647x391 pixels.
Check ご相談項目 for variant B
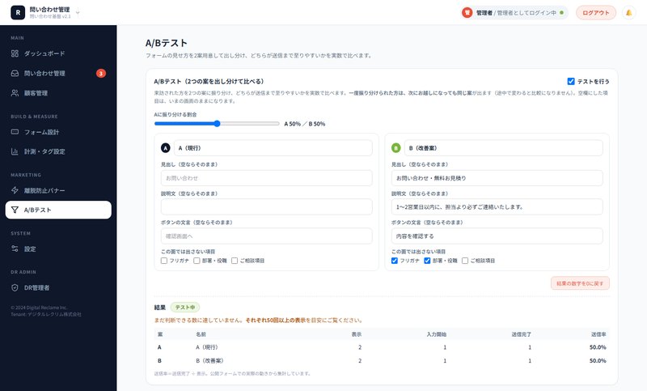465,261
